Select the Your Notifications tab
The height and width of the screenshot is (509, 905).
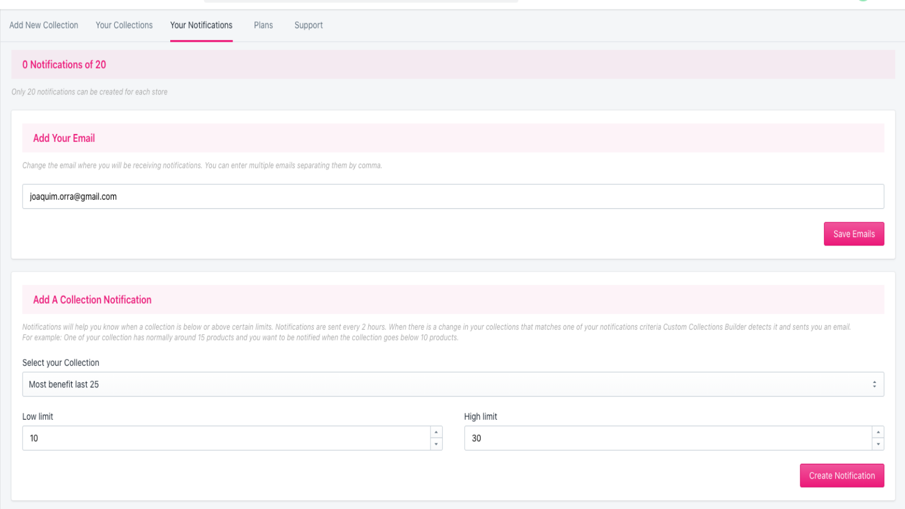tap(201, 25)
